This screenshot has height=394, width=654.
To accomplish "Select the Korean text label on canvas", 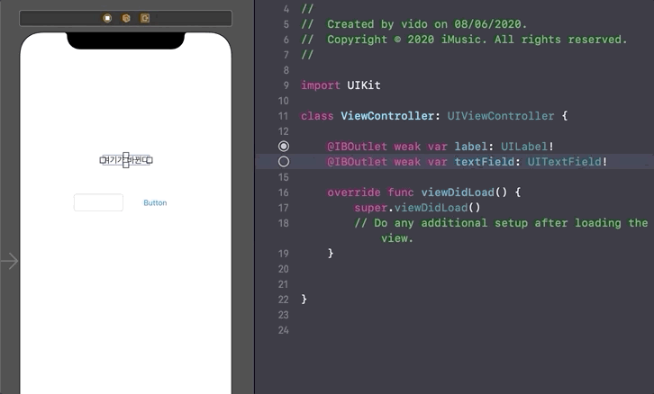I will pos(126,160).
